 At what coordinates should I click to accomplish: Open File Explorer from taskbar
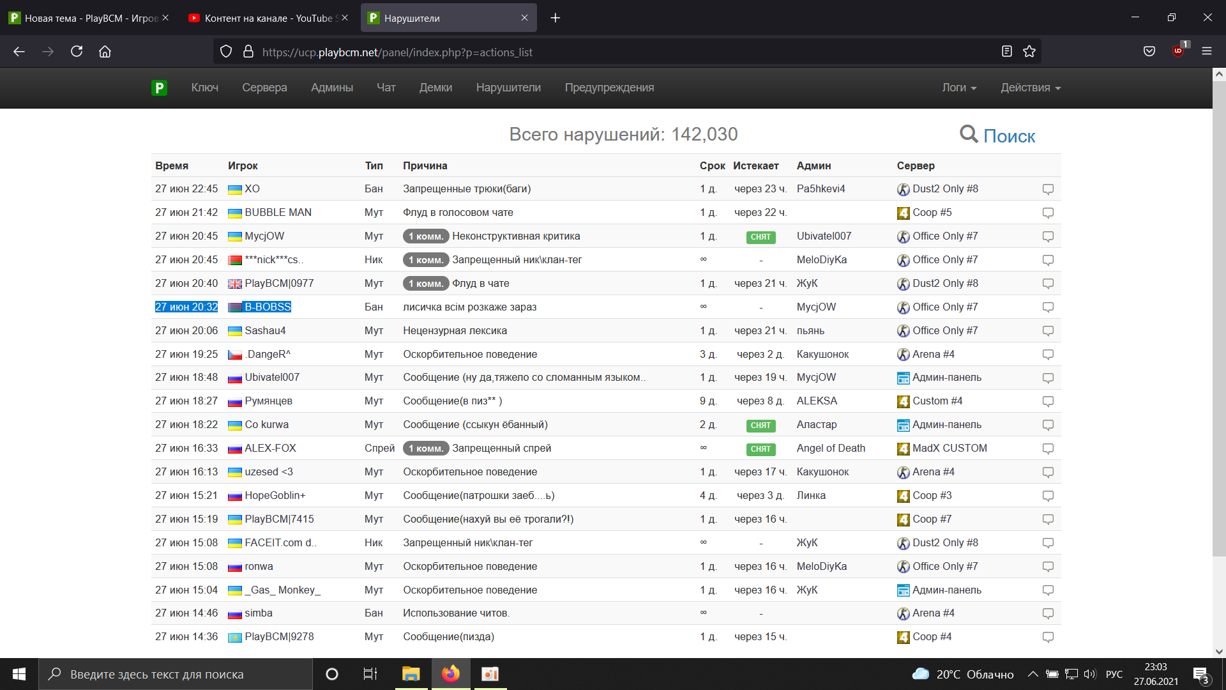tap(411, 674)
